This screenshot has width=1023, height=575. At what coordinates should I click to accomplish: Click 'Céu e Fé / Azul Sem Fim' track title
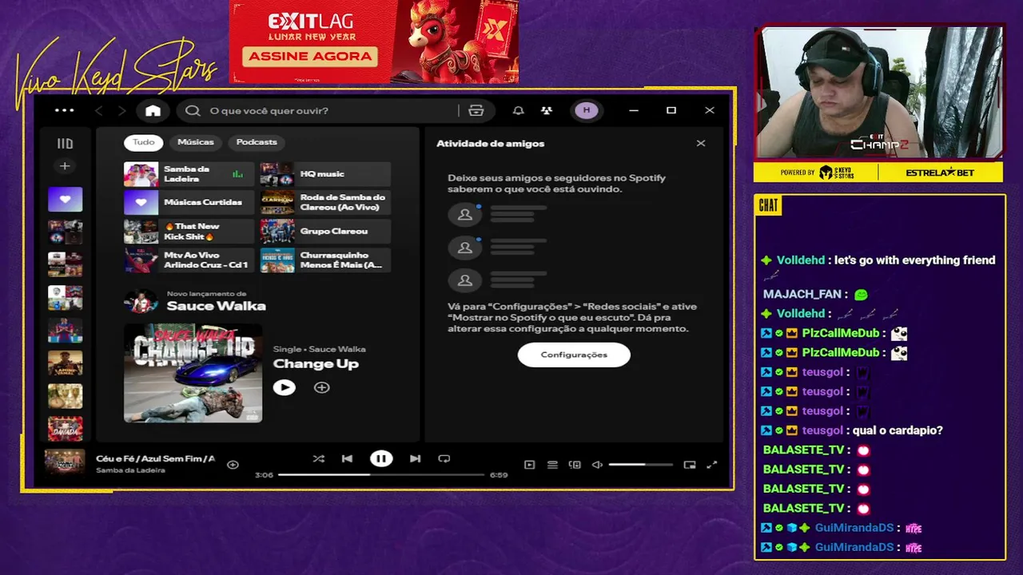155,458
